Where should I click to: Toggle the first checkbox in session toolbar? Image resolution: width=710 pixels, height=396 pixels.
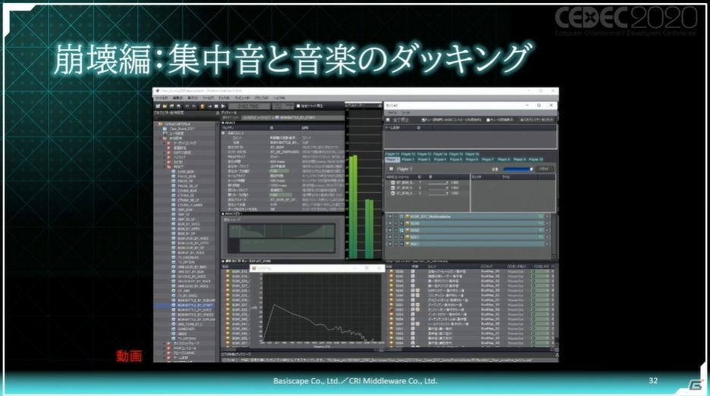point(423,120)
